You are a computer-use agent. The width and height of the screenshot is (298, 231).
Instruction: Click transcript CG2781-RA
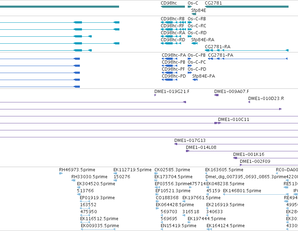coord(217,47)
